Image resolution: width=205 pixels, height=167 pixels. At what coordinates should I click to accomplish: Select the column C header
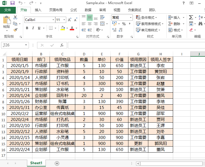point(62,54)
